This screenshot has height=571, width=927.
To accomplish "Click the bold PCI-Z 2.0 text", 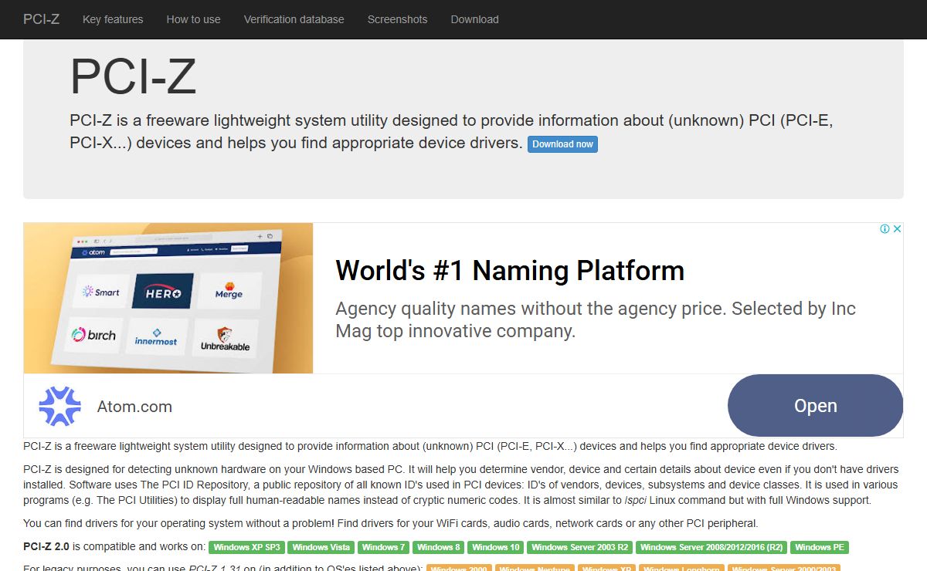I will (46, 547).
